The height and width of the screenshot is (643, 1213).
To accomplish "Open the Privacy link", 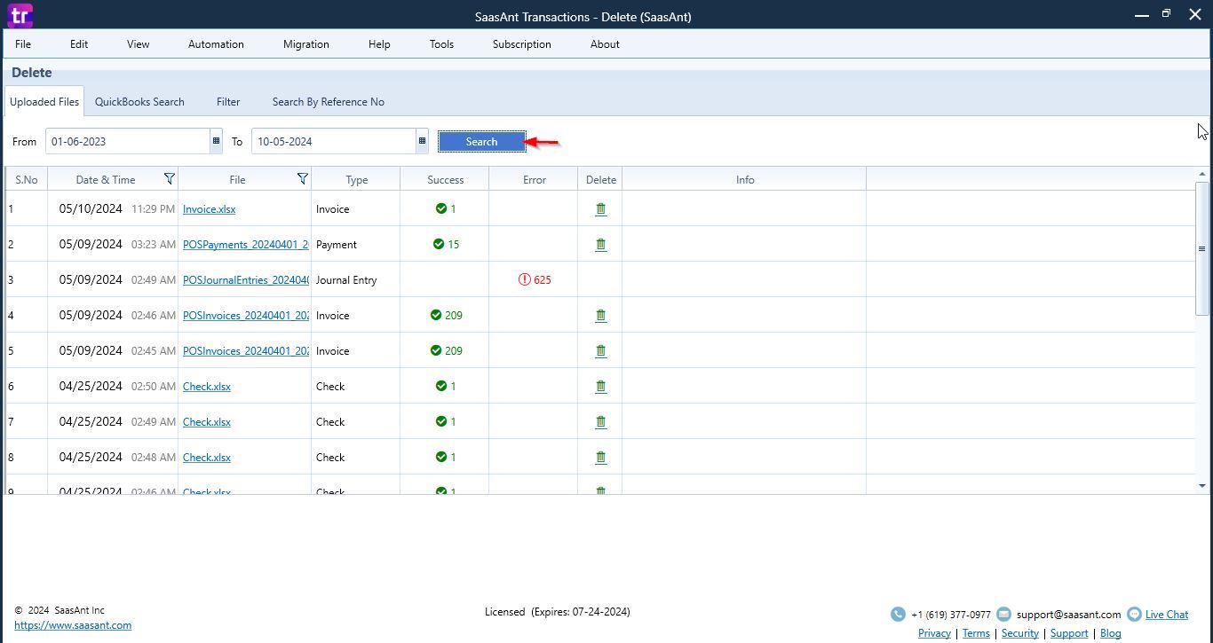I will pyautogui.click(x=934, y=633).
